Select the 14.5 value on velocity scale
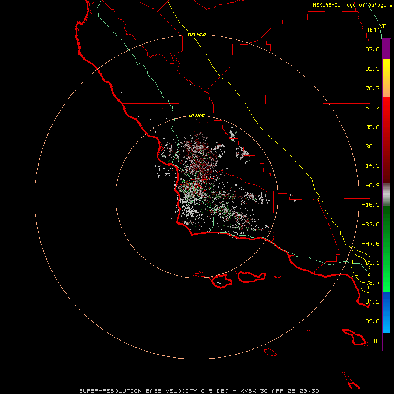This screenshot has width=394, height=394. point(373,166)
